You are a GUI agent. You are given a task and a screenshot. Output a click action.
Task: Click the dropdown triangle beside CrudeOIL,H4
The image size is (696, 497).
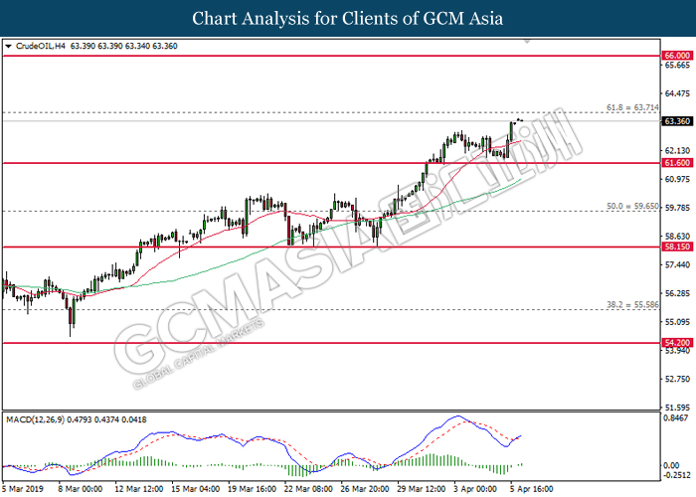8,46
